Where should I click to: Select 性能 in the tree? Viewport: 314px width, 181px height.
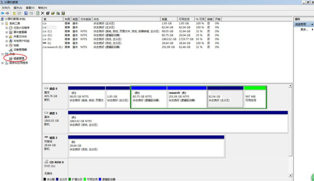click(16, 45)
